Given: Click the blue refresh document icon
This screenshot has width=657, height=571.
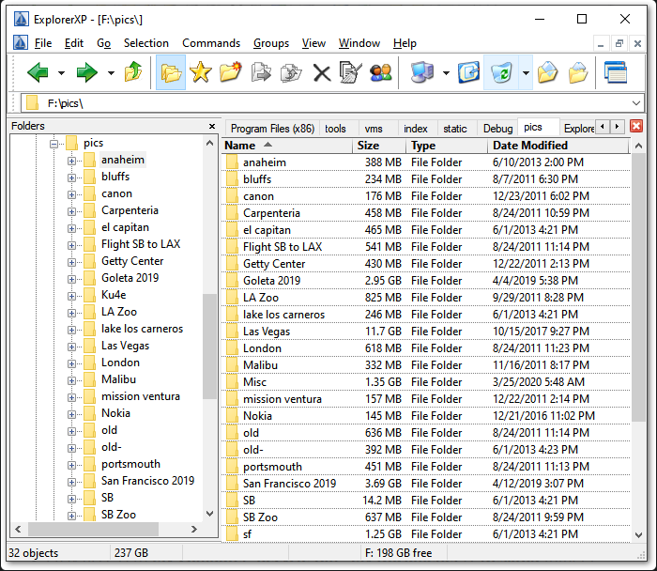Looking at the screenshot, I should click(x=468, y=72).
